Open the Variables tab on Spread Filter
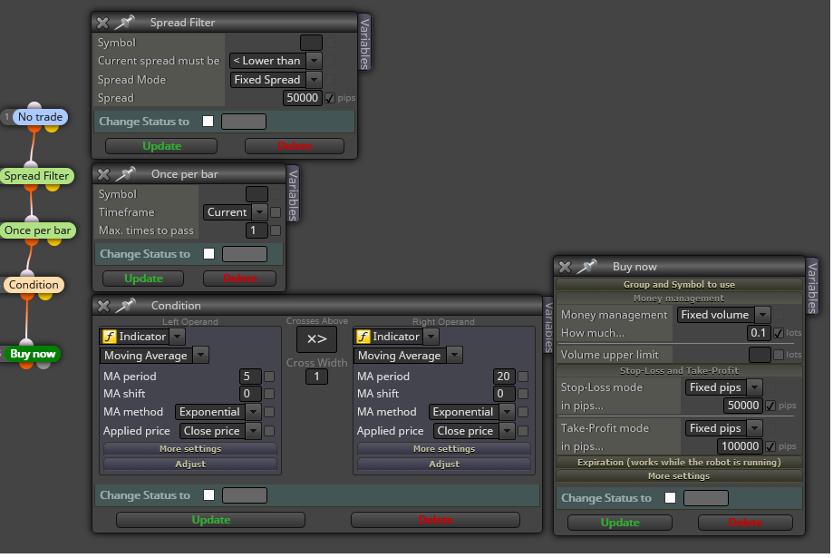Viewport: 833px width, 558px height. (x=364, y=44)
